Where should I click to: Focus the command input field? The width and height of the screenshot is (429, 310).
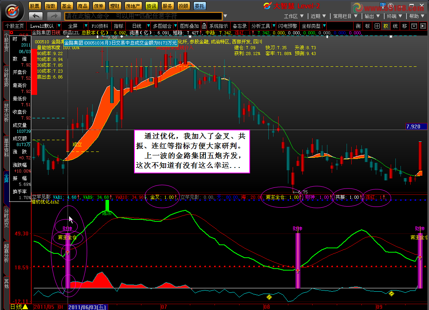coord(143,16)
